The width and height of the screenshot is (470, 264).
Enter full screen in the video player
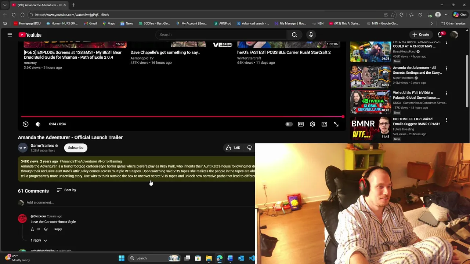pos(336,124)
